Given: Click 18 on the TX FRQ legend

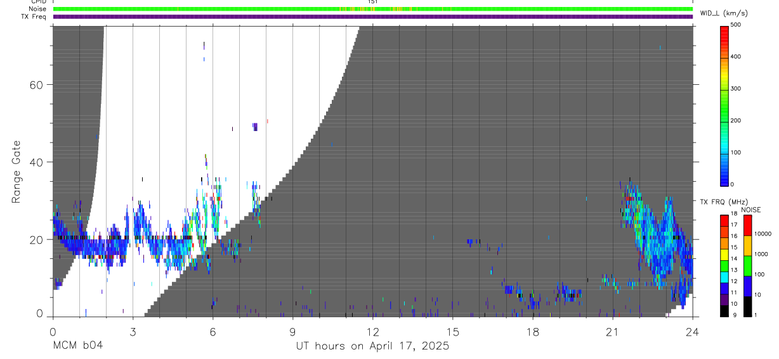Looking at the screenshot, I should pyautogui.click(x=734, y=214).
